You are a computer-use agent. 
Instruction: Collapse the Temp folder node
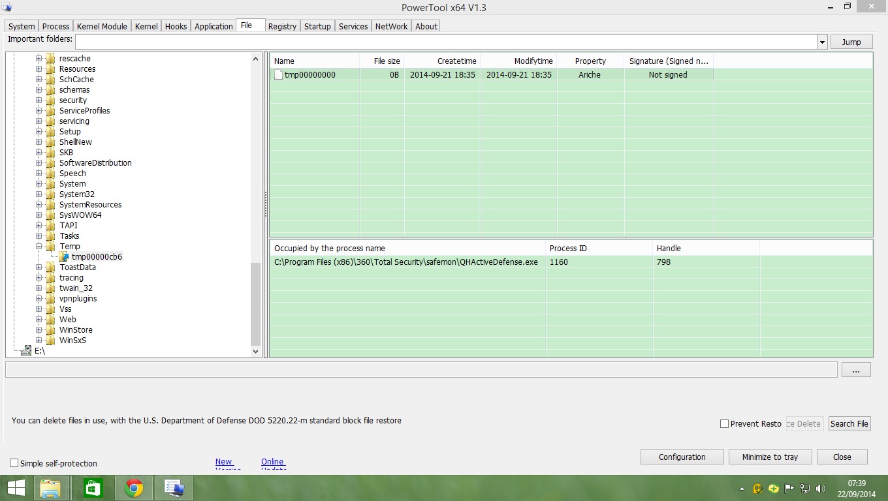coord(39,247)
